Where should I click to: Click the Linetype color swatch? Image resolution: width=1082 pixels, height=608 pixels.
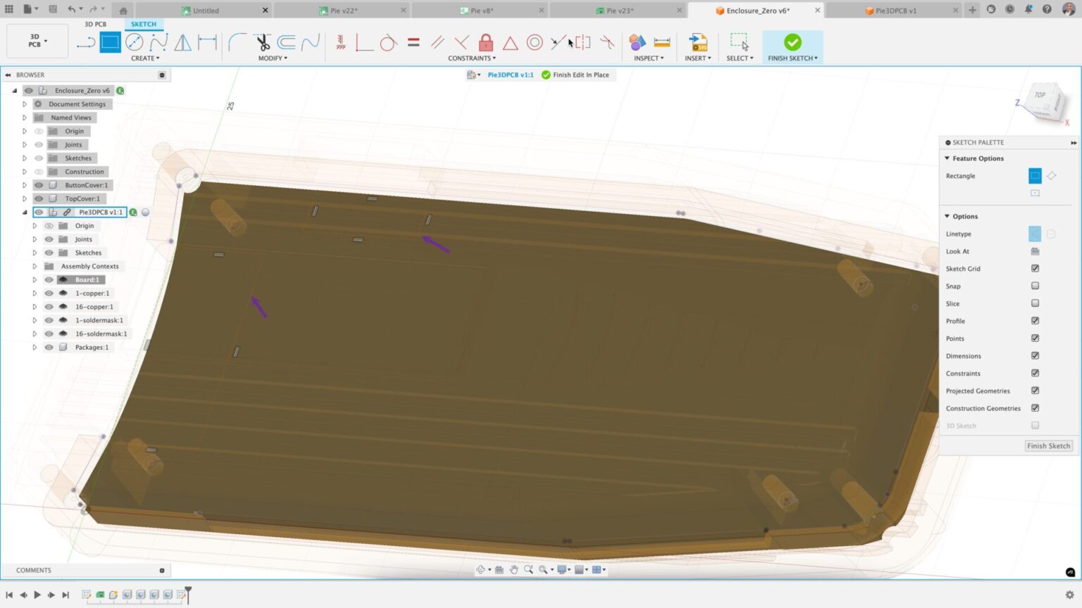tap(1035, 234)
